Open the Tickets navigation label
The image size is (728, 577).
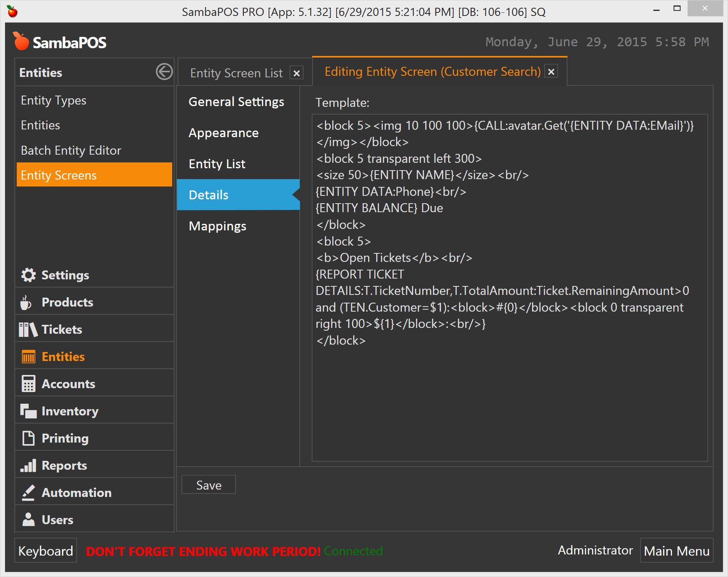(x=62, y=329)
